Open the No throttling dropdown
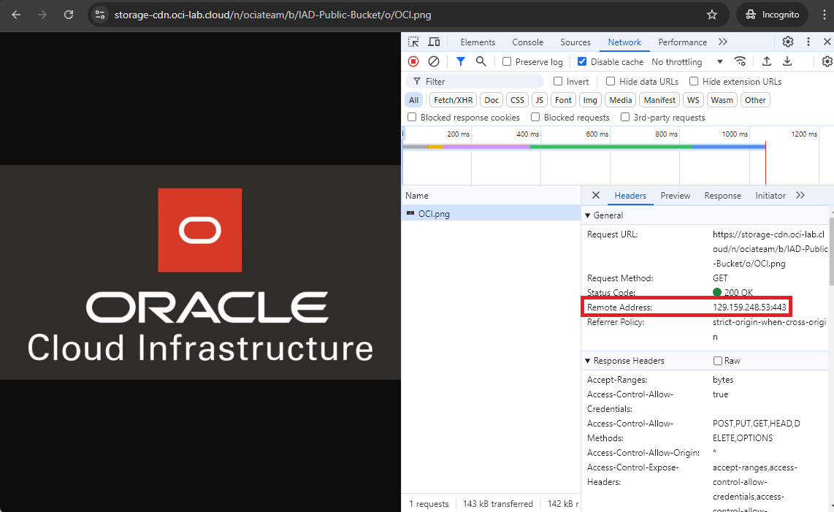834x512 pixels. (686, 62)
